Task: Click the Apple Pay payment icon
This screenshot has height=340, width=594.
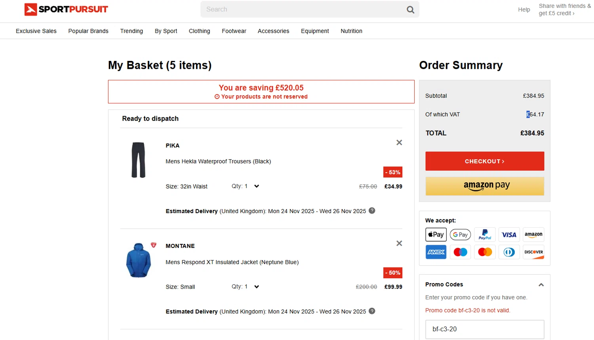Action: pos(436,234)
